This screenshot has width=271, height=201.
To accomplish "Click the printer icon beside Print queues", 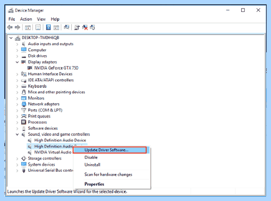I will point(23,116).
